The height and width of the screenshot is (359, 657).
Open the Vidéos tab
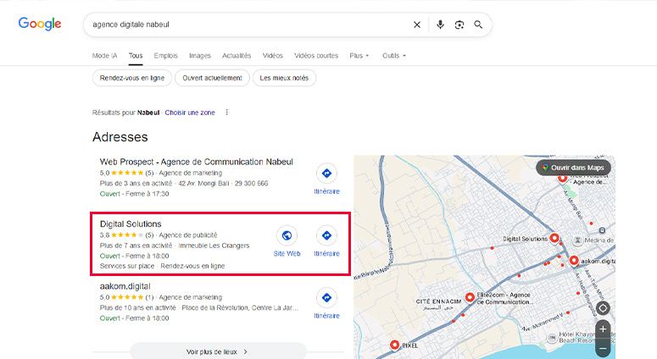pyautogui.click(x=272, y=56)
